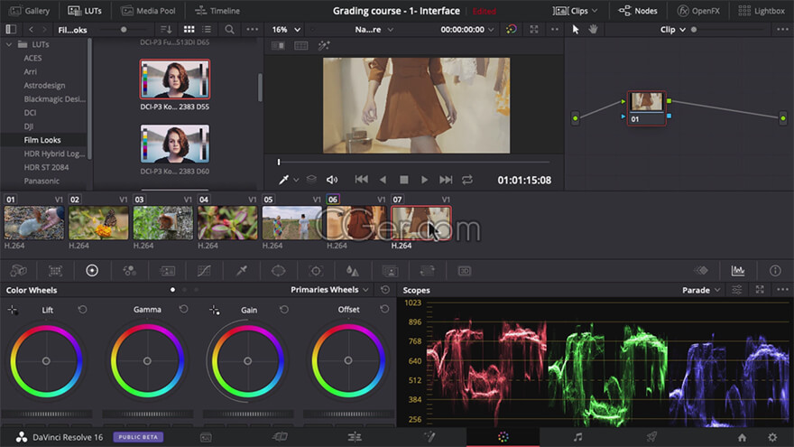Open the Color Match palette
794x447 pixels.
(x=55, y=271)
